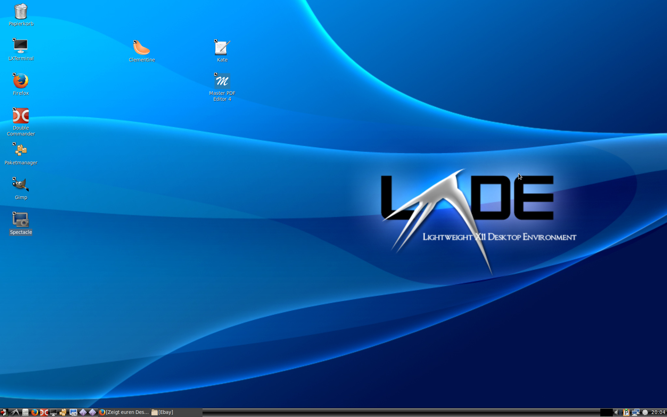Click the 20:04 clock
The height and width of the screenshot is (417, 667).
click(658, 412)
